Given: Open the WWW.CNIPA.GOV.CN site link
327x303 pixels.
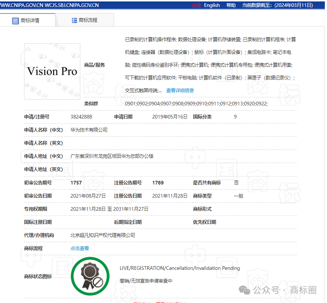Looking at the screenshot, I should (21, 5).
